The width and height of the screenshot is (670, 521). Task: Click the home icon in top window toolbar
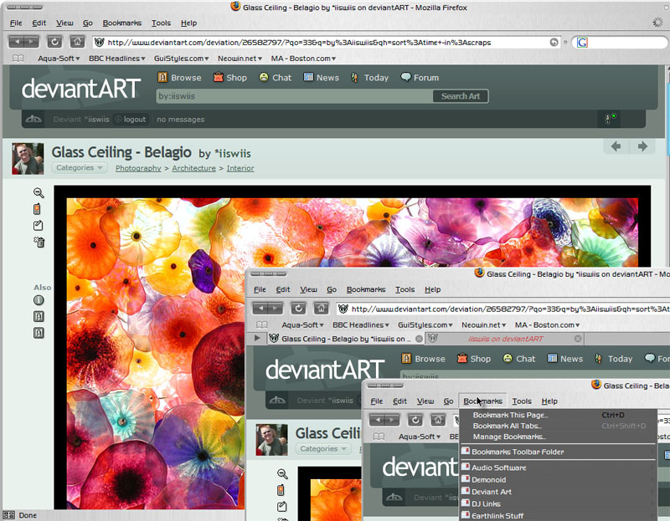76,41
